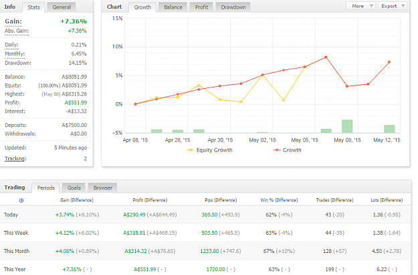Click the Profit value A$551.99

coord(76,103)
